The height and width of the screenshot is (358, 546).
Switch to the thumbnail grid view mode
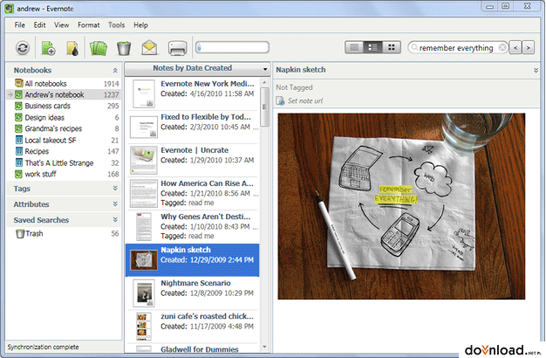pyautogui.click(x=392, y=47)
